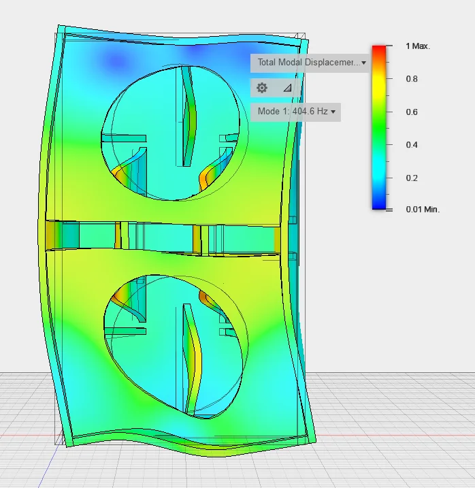Click the blue low-displacement spot at the model's top
The width and height of the screenshot is (475, 488).
click(116, 63)
